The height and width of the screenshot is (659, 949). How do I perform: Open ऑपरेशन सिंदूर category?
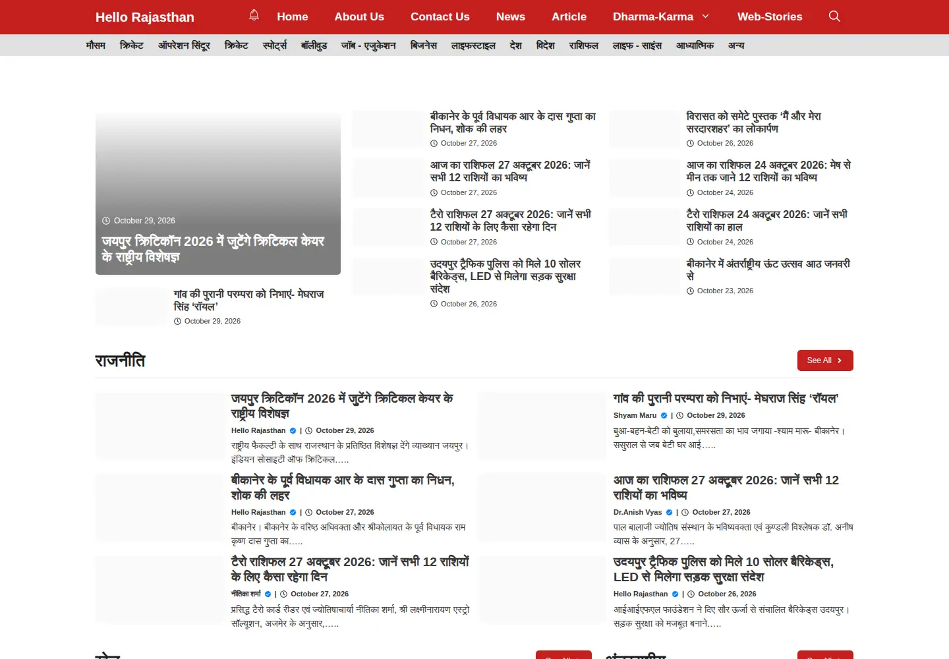[x=184, y=45]
